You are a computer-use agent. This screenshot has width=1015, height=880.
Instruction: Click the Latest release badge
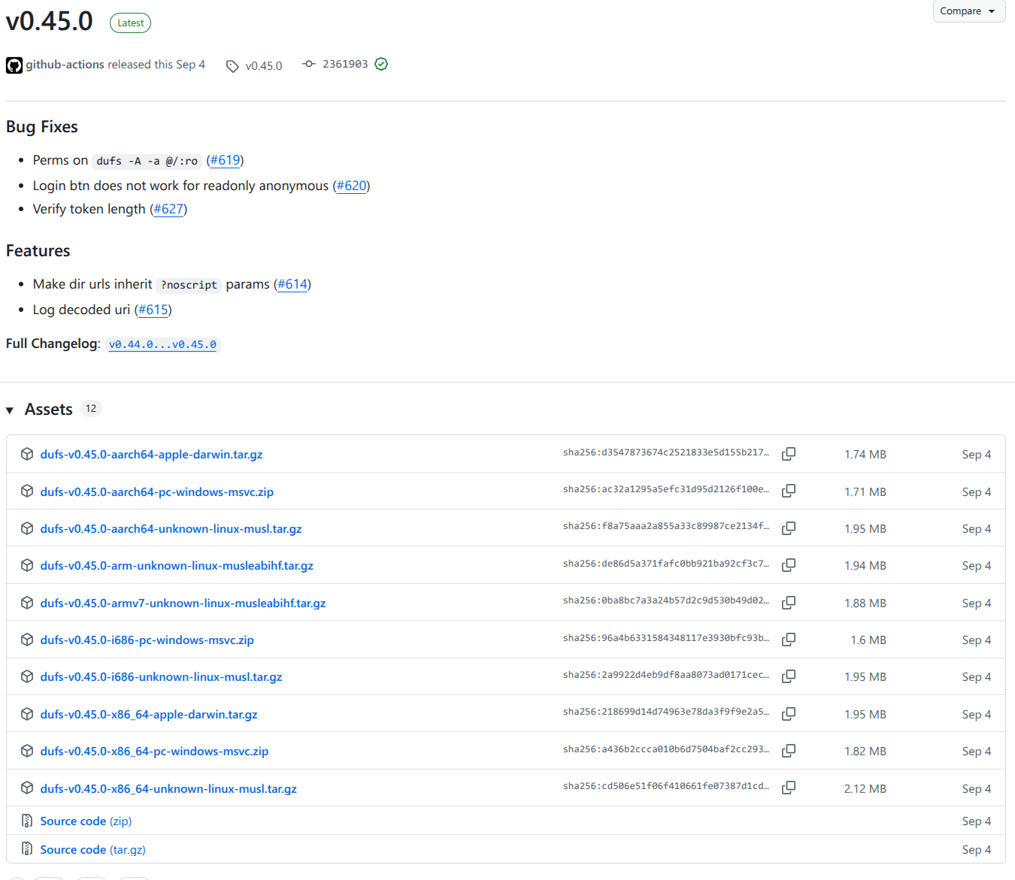(x=130, y=23)
